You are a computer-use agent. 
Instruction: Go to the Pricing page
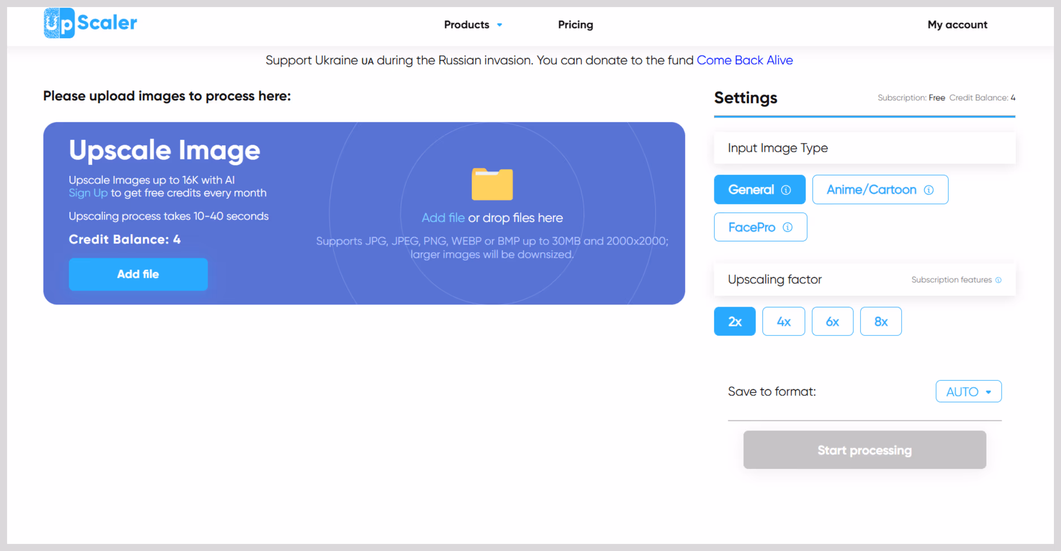click(x=575, y=25)
